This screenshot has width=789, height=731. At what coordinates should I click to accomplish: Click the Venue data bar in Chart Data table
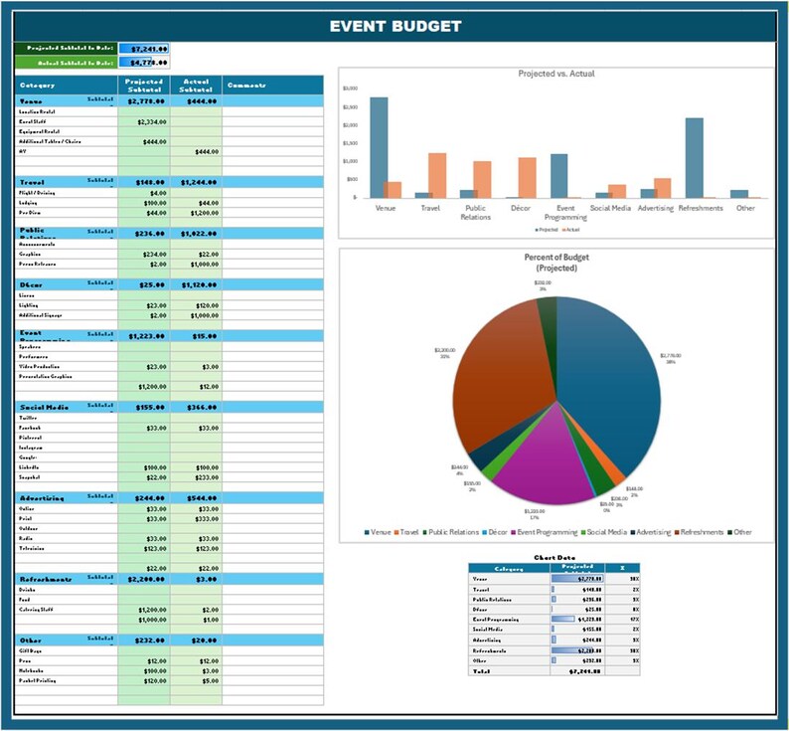[x=577, y=580]
